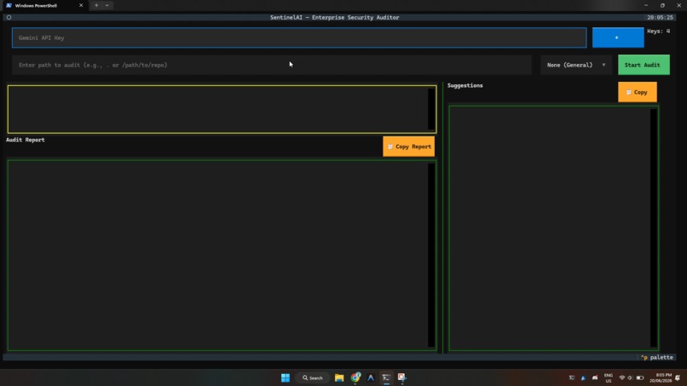Click the Audit Report panel scrollbar
This screenshot has width=687, height=386.
coord(431,256)
